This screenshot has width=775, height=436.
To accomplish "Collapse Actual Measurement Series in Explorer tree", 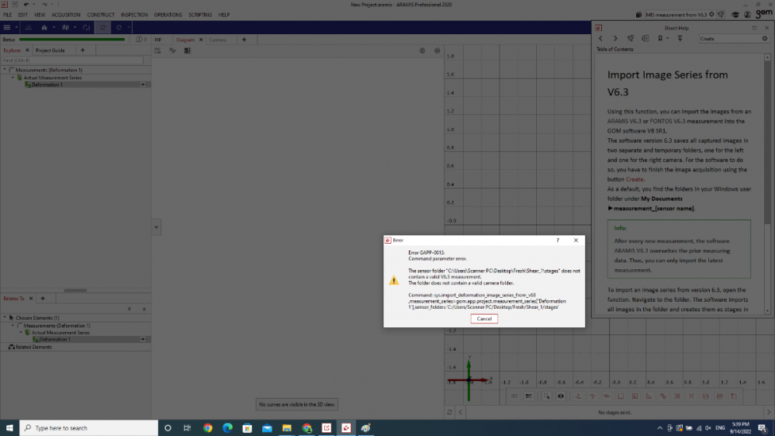I will pyautogui.click(x=13, y=78).
